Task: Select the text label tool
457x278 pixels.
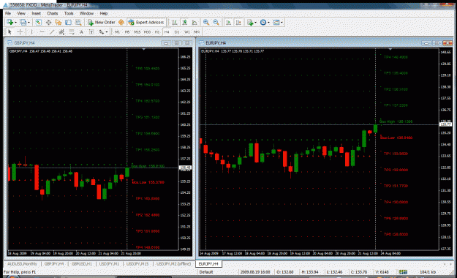Action: [x=91, y=31]
